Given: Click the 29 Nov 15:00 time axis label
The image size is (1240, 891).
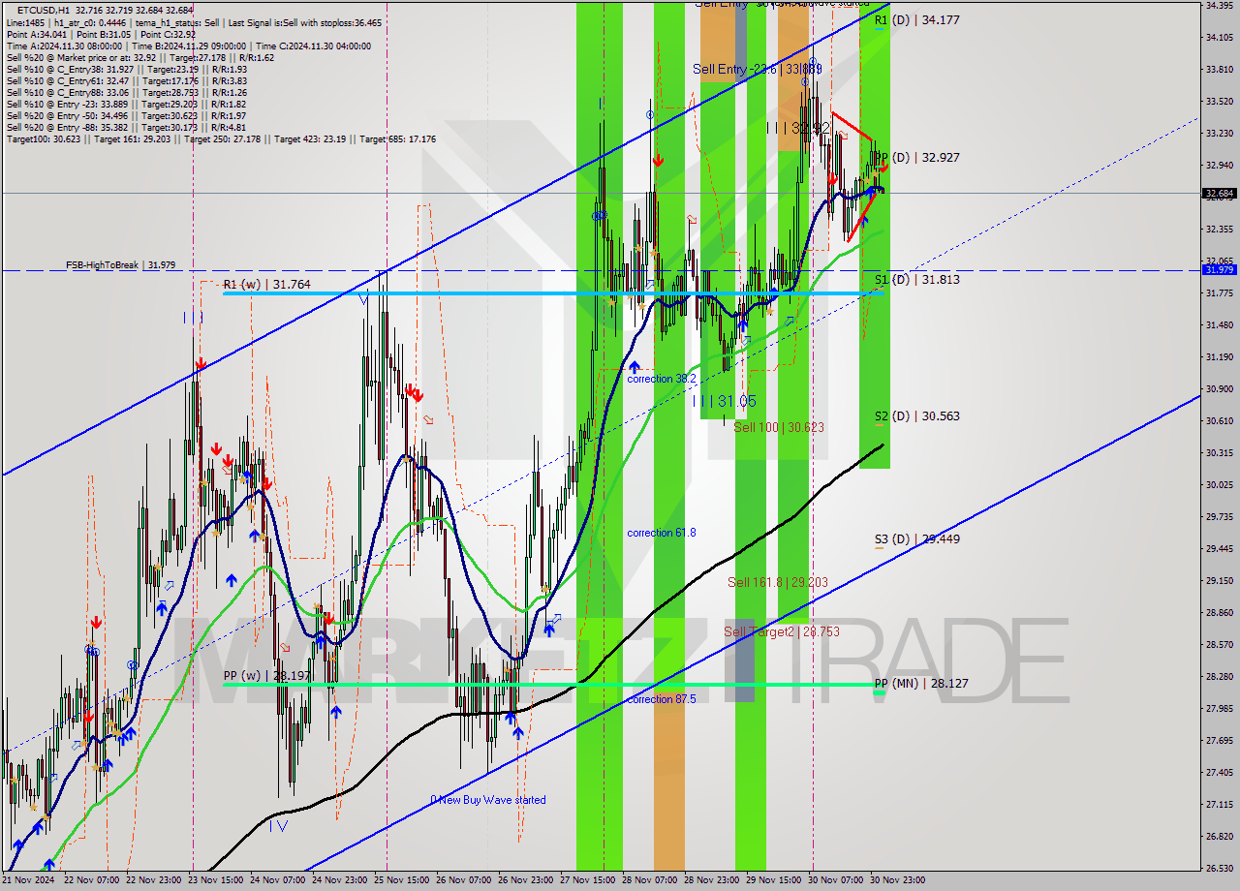Looking at the screenshot, I should 772,880.
